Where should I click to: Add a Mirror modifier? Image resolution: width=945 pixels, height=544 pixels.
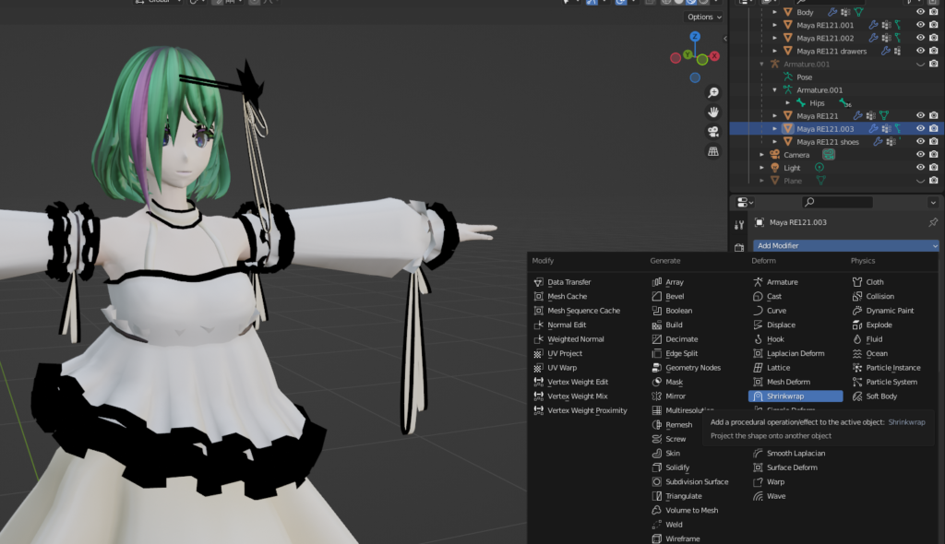pos(669,396)
